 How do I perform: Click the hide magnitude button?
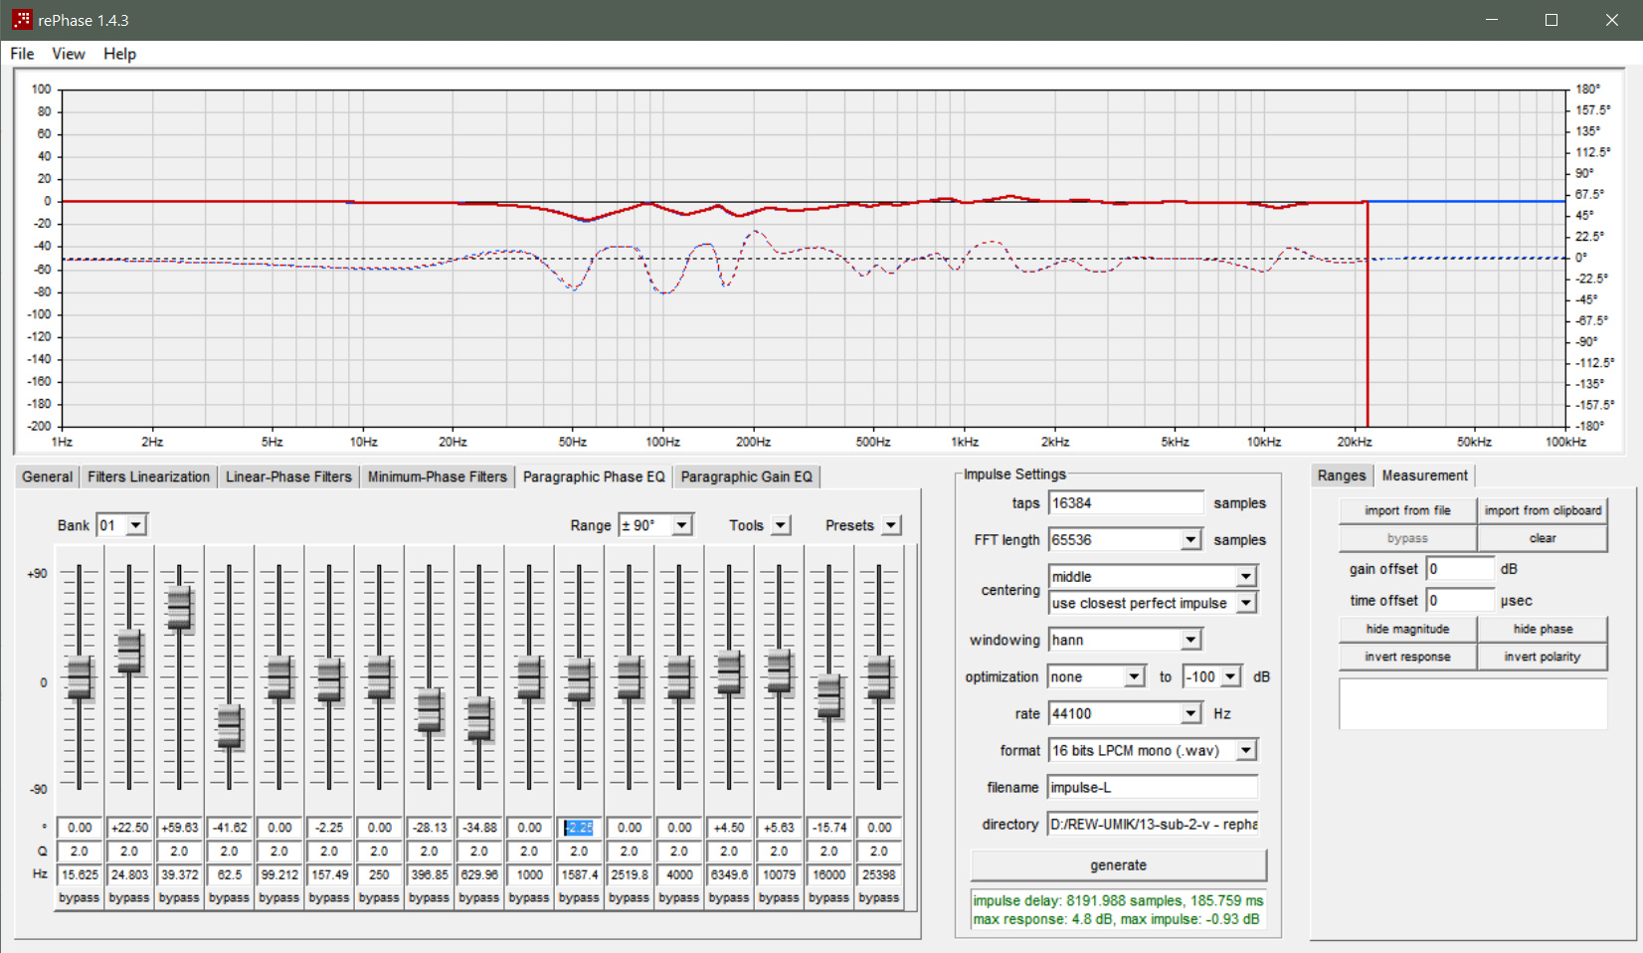click(x=1406, y=629)
